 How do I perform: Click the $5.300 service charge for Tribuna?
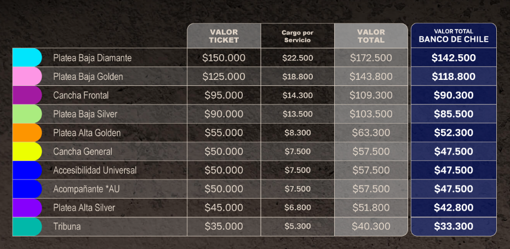pos(297,227)
